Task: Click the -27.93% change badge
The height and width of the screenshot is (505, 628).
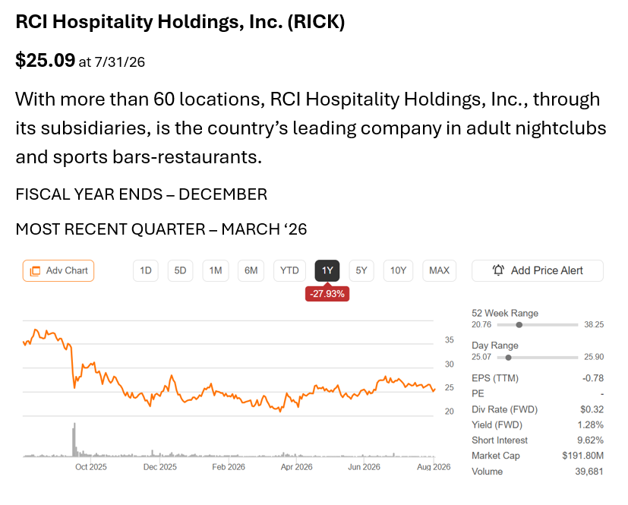Action: coord(327,294)
